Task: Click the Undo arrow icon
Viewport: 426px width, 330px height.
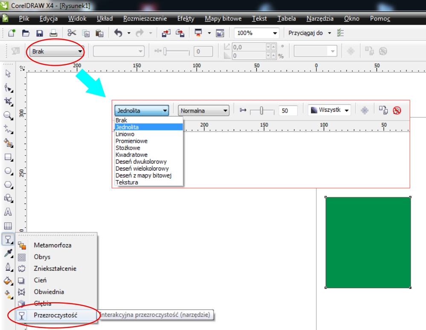Action: (x=118, y=33)
